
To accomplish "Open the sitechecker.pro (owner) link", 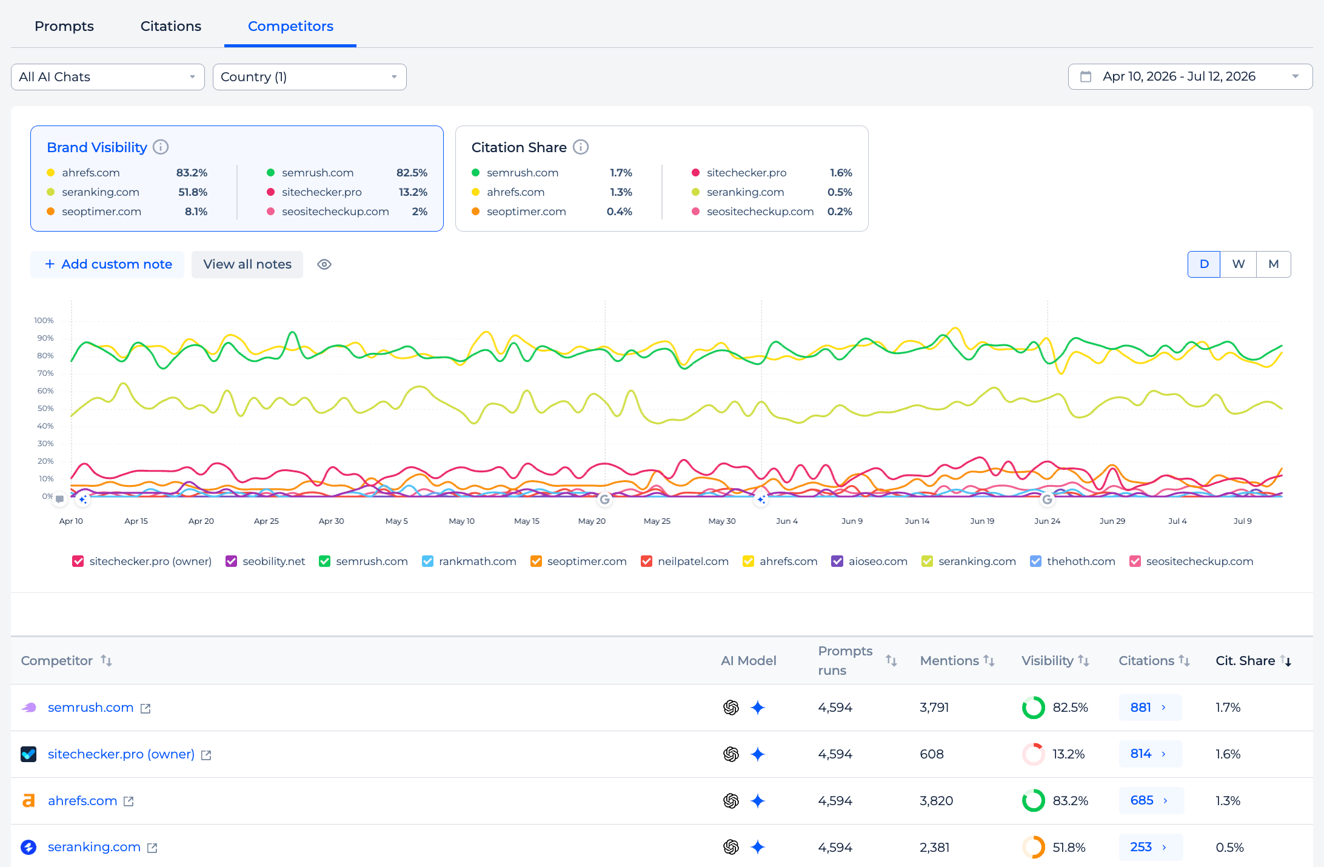I will (121, 754).
